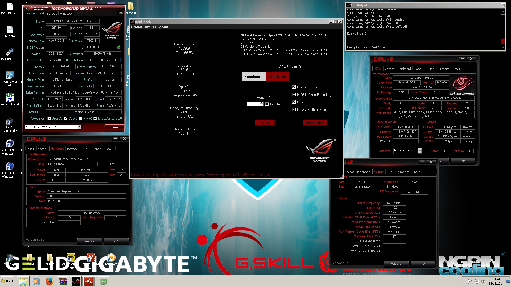Launch first CINEBENCH Windows desktop icon
The image size is (511, 287).
tap(10, 147)
